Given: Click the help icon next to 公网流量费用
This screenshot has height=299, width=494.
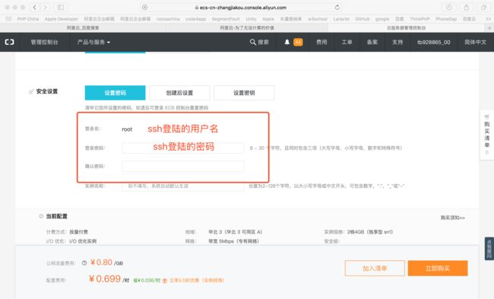Looking at the screenshot, I should 84,262.
